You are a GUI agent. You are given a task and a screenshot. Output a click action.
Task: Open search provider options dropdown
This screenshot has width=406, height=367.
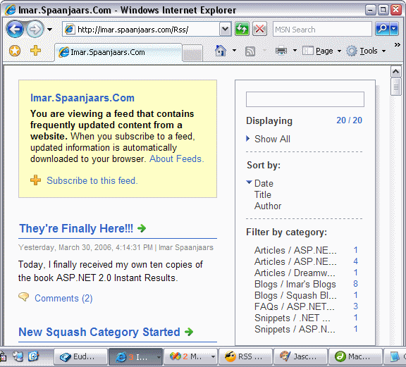(394, 29)
